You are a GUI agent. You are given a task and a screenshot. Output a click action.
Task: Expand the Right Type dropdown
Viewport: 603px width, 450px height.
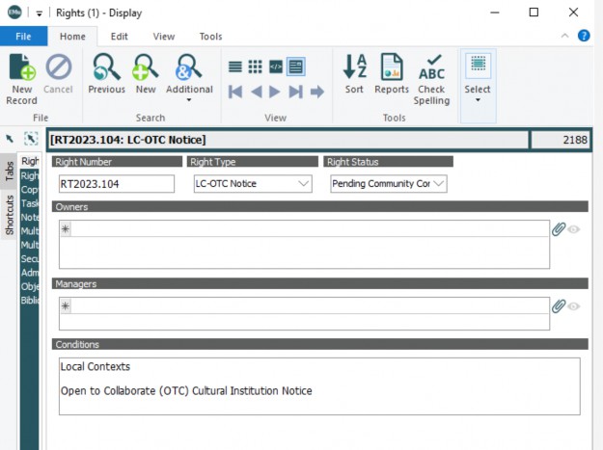[304, 183]
